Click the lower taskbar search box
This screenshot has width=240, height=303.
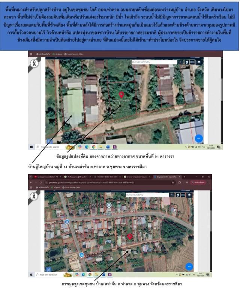(50, 274)
